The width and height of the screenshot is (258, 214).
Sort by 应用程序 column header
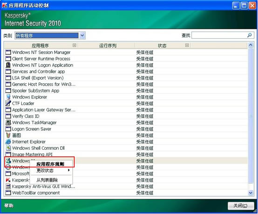click(41, 46)
